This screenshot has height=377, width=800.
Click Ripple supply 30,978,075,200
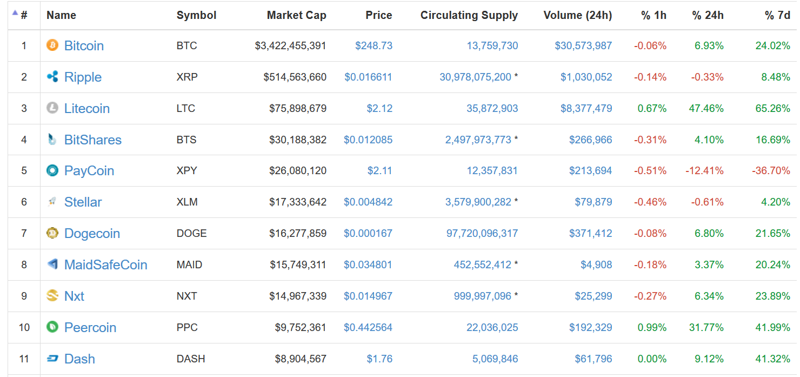pos(475,77)
